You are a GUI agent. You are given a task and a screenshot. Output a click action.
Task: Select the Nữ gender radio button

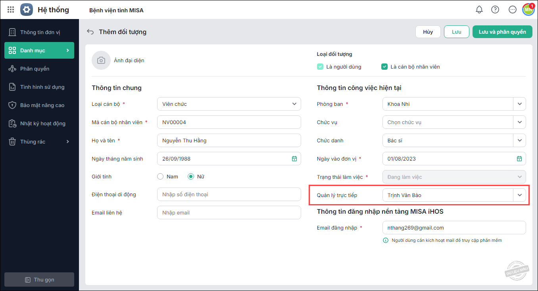click(x=191, y=176)
